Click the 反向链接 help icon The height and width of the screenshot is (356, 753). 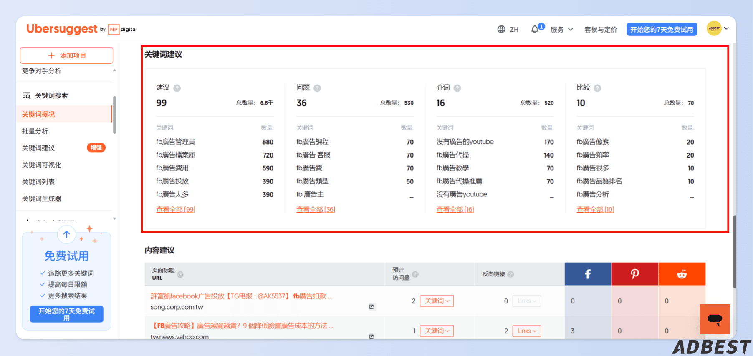(510, 274)
